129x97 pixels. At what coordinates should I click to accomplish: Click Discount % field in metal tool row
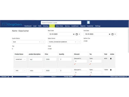(x=80, y=61)
